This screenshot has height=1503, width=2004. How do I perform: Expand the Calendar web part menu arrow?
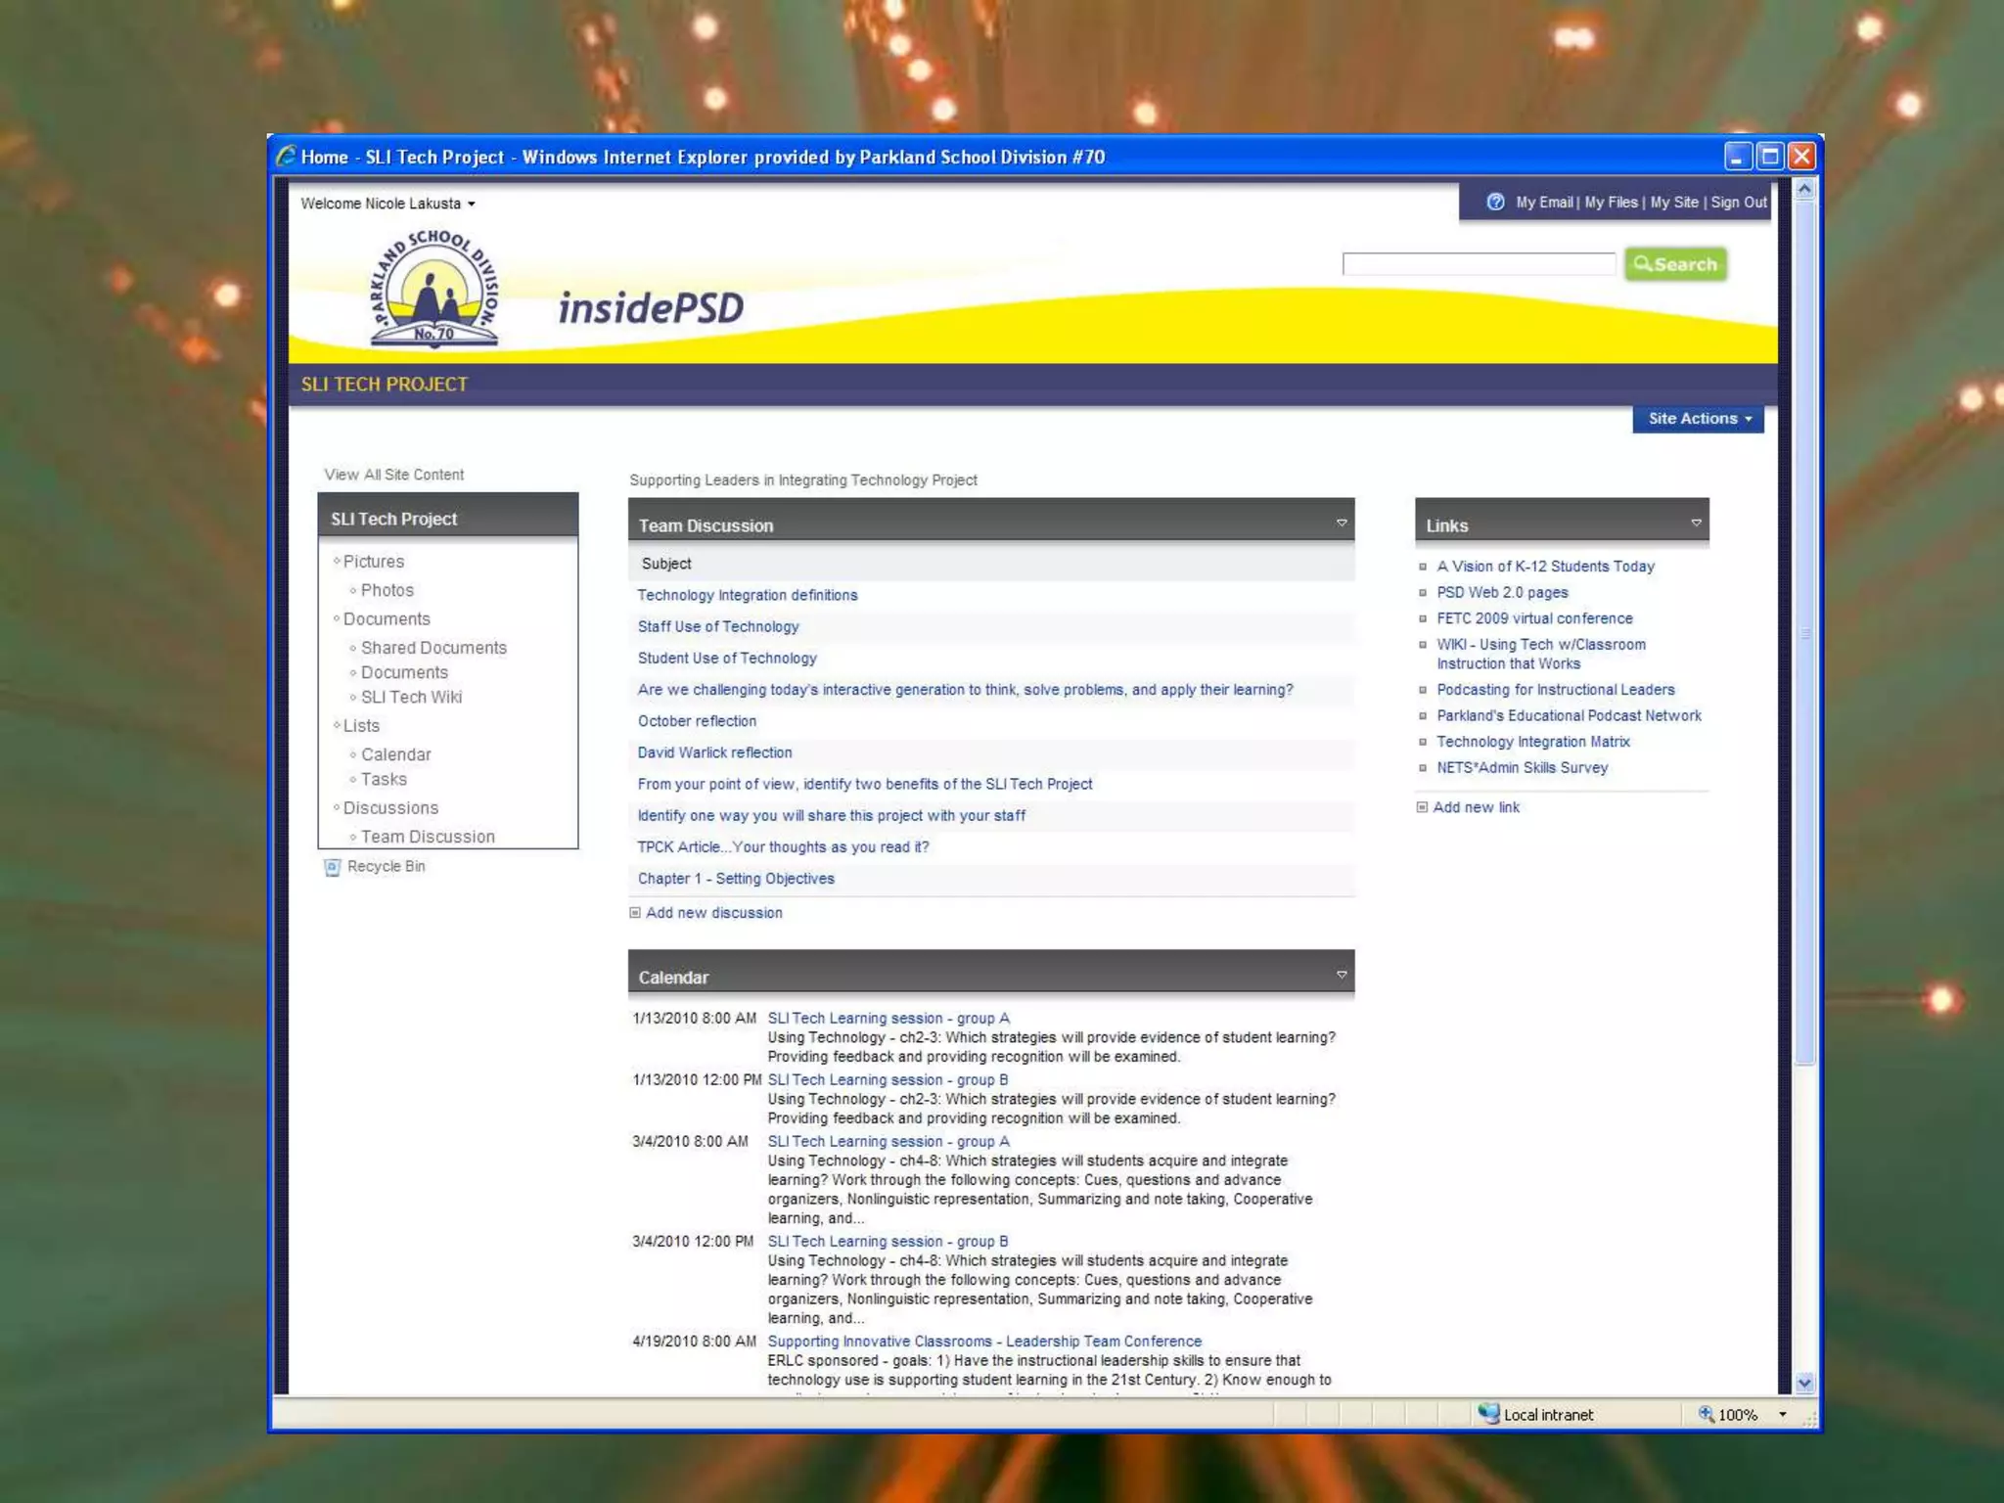(1342, 976)
